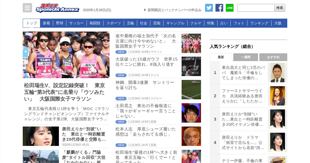The image size is (310, 163).
Task: Click rank 2 ranking thumbnail
Action: coord(277,96)
